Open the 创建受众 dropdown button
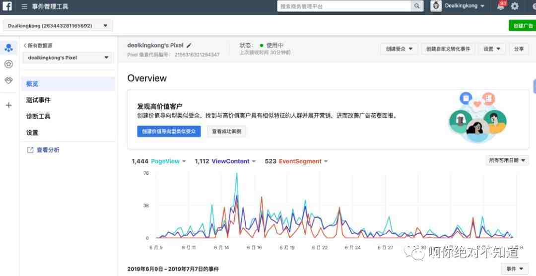The image size is (536, 276). 399,49
